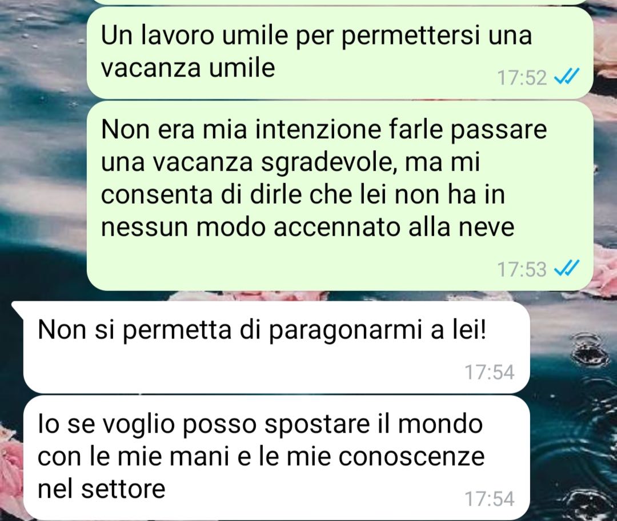Tap the words 'vacanza umile' in first message
617x521 pixels.
tap(188, 68)
